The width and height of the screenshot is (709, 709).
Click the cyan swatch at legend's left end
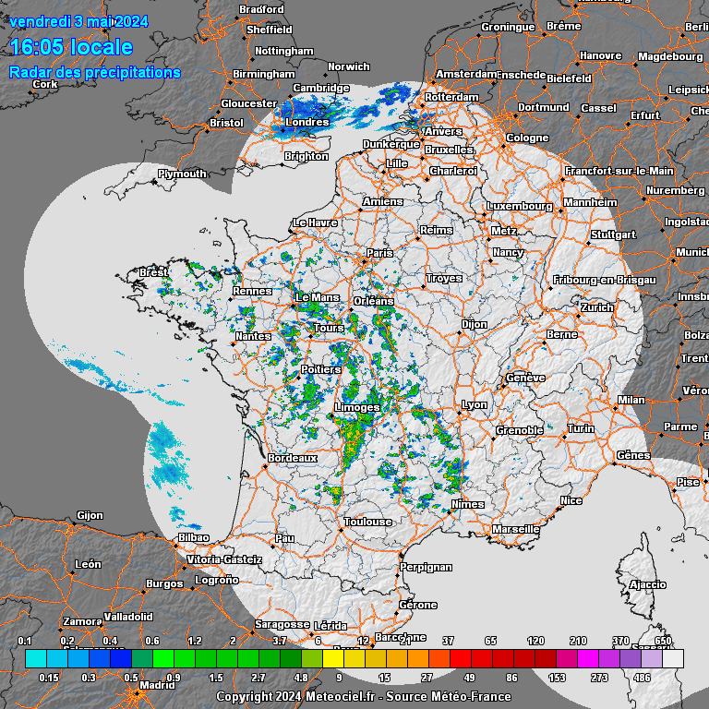[x=35, y=658]
